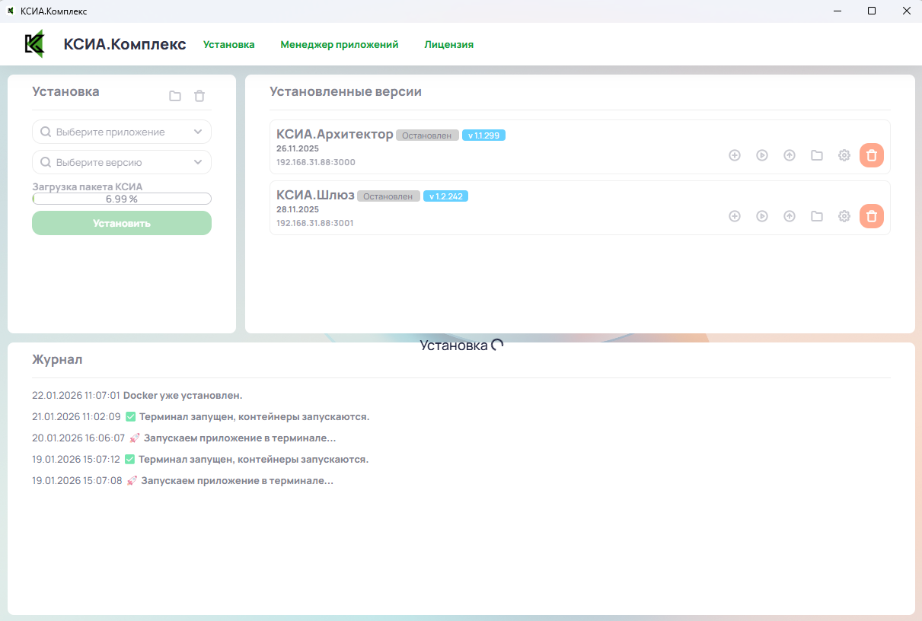This screenshot has height=621, width=922.
Task: Click the plus icon on КСИА.Архитектор row
Action: coord(735,154)
